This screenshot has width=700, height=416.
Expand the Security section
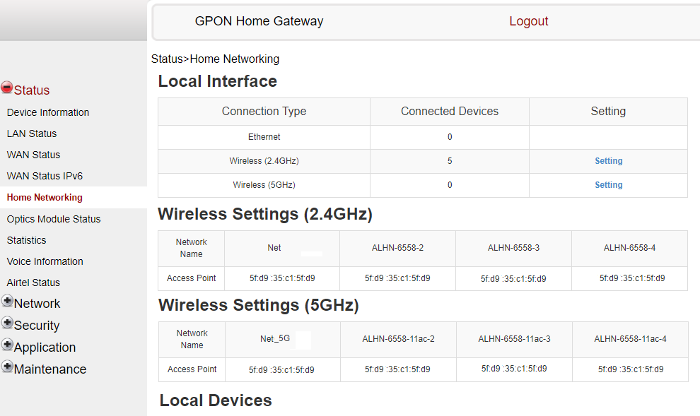pos(37,326)
